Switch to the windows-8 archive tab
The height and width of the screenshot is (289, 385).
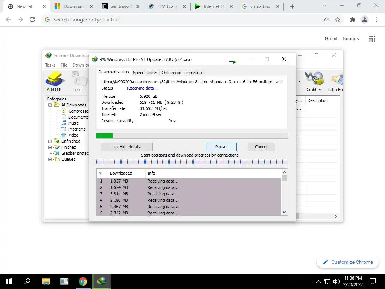tap(120, 6)
